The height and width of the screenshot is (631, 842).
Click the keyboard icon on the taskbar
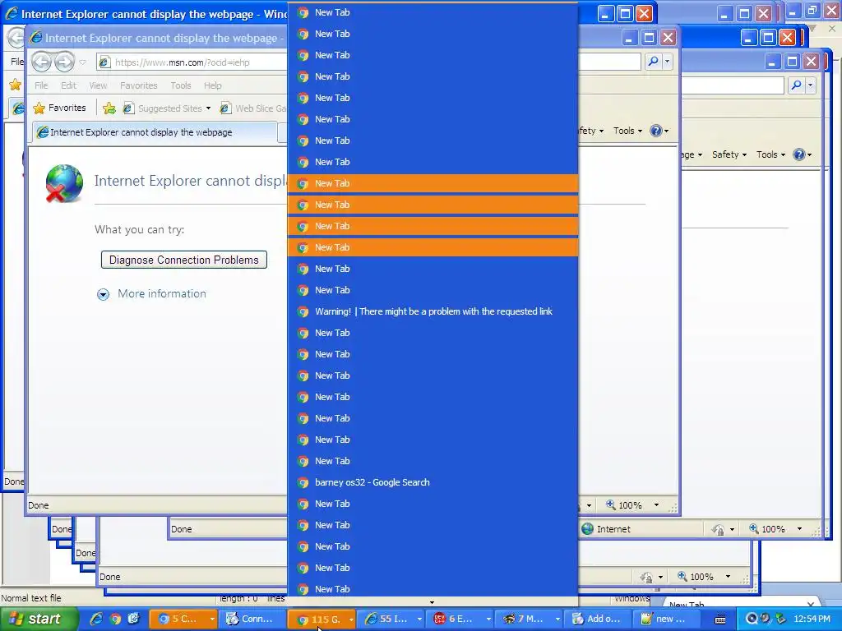point(720,619)
